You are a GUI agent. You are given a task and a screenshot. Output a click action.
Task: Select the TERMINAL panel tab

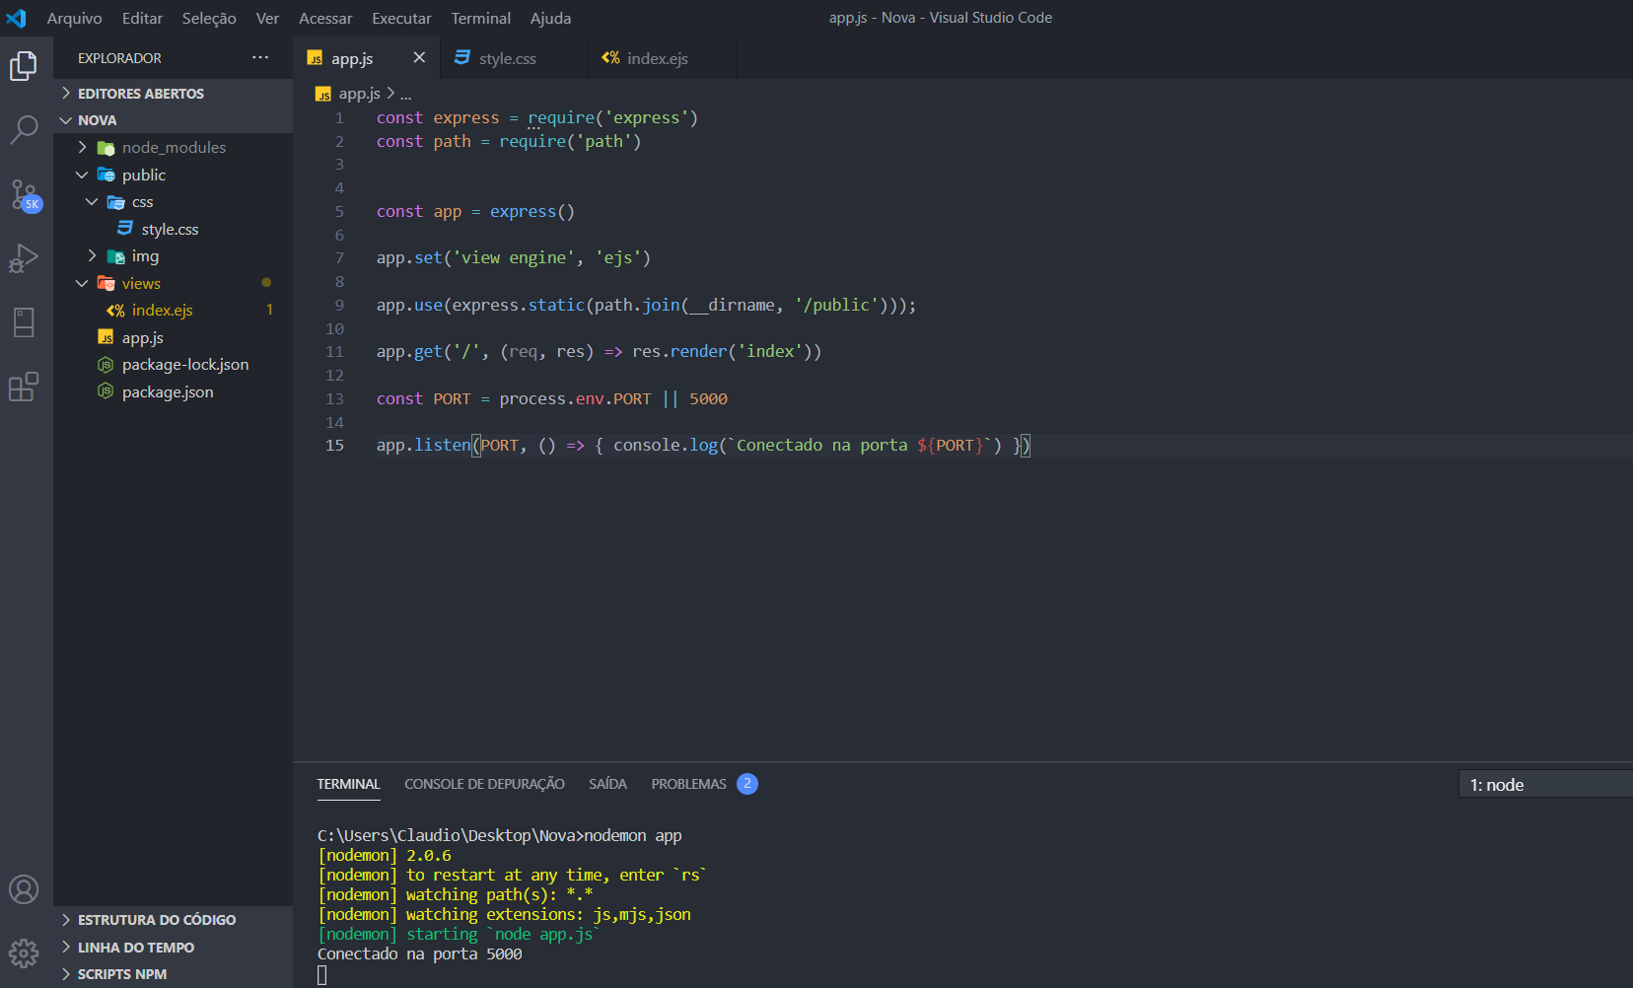tap(348, 784)
